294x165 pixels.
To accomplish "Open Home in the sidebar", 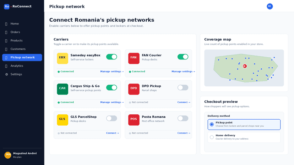I will click(22, 24).
